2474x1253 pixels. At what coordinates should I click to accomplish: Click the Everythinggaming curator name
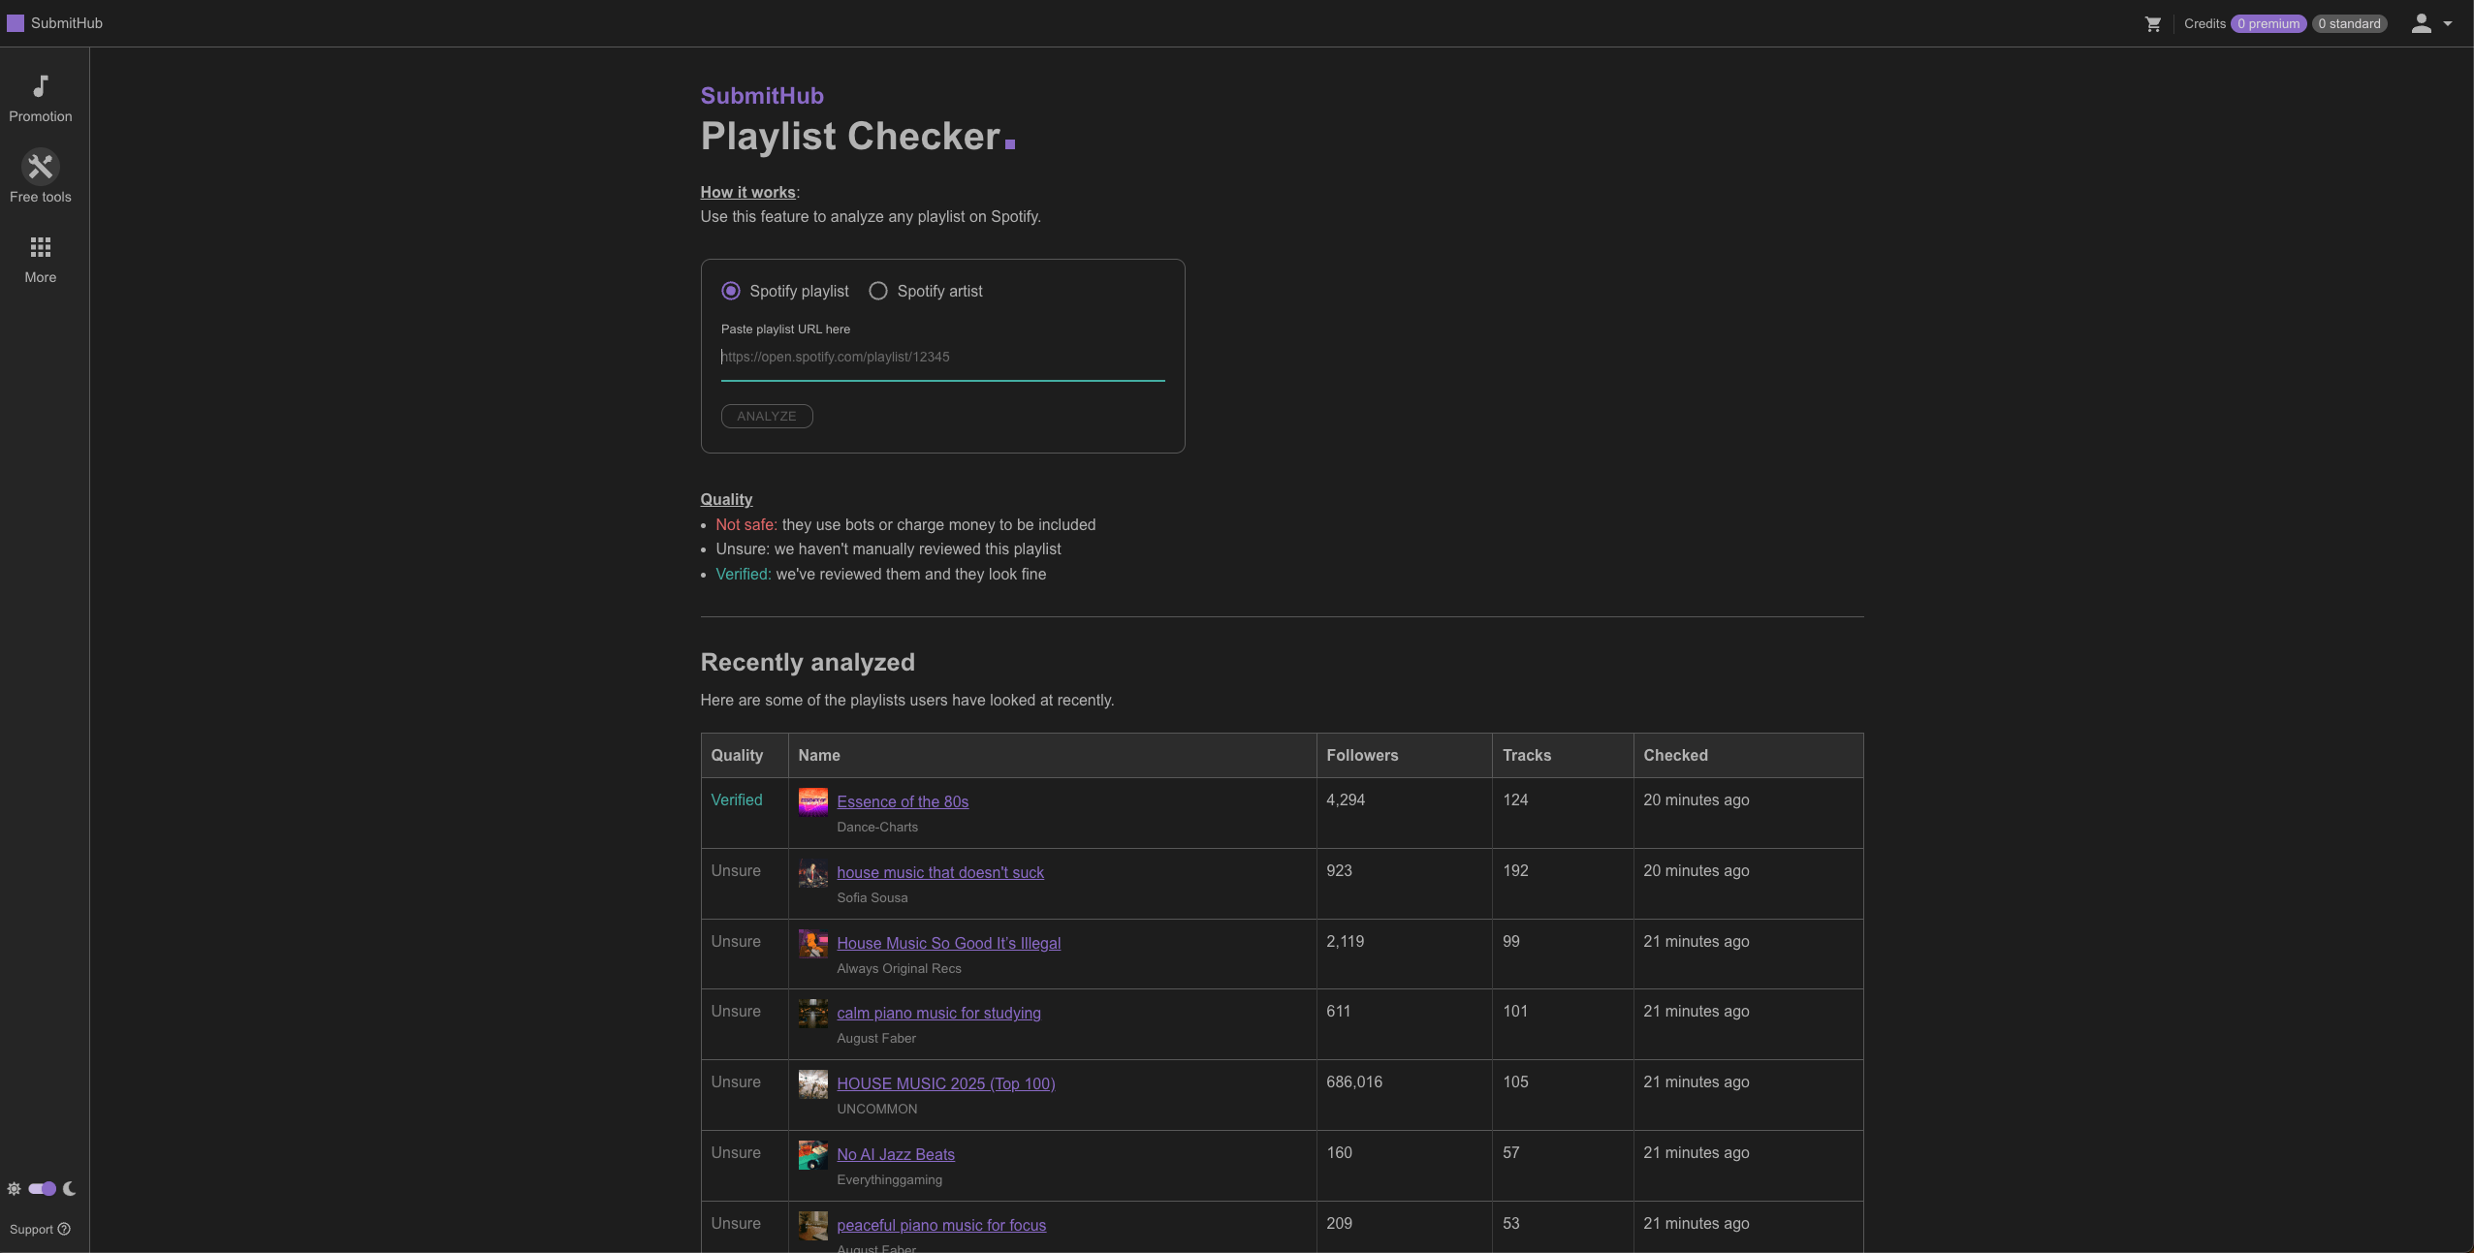coord(890,1179)
